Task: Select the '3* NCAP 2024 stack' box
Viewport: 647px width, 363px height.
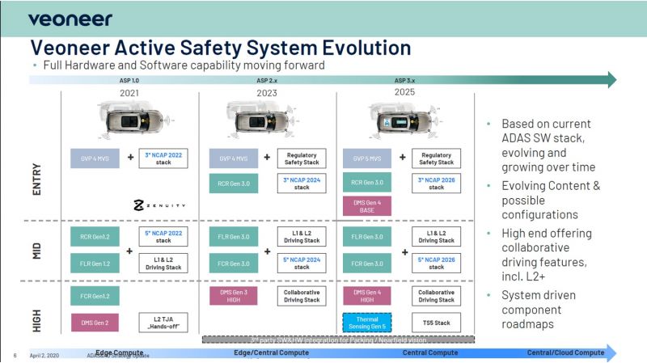Action: (302, 184)
